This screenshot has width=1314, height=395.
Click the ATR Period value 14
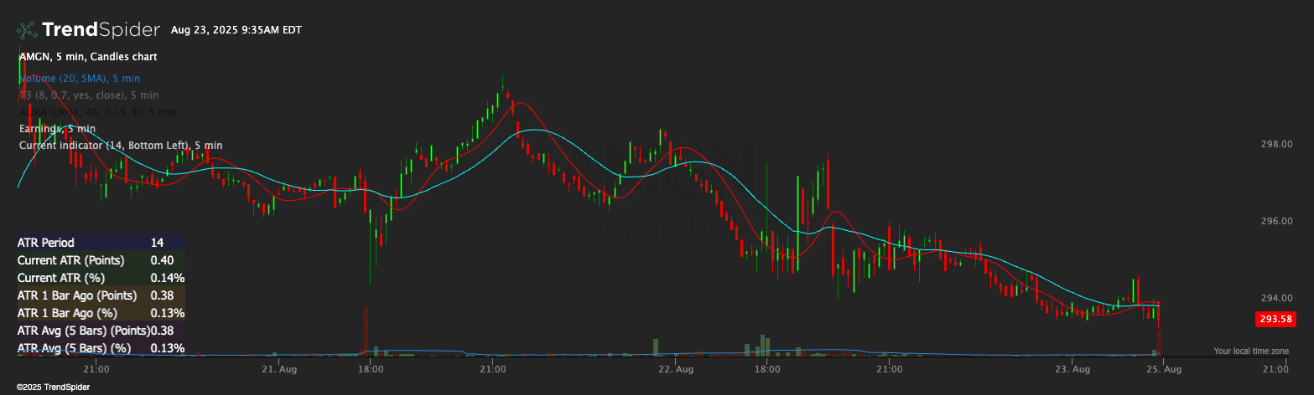click(x=157, y=243)
